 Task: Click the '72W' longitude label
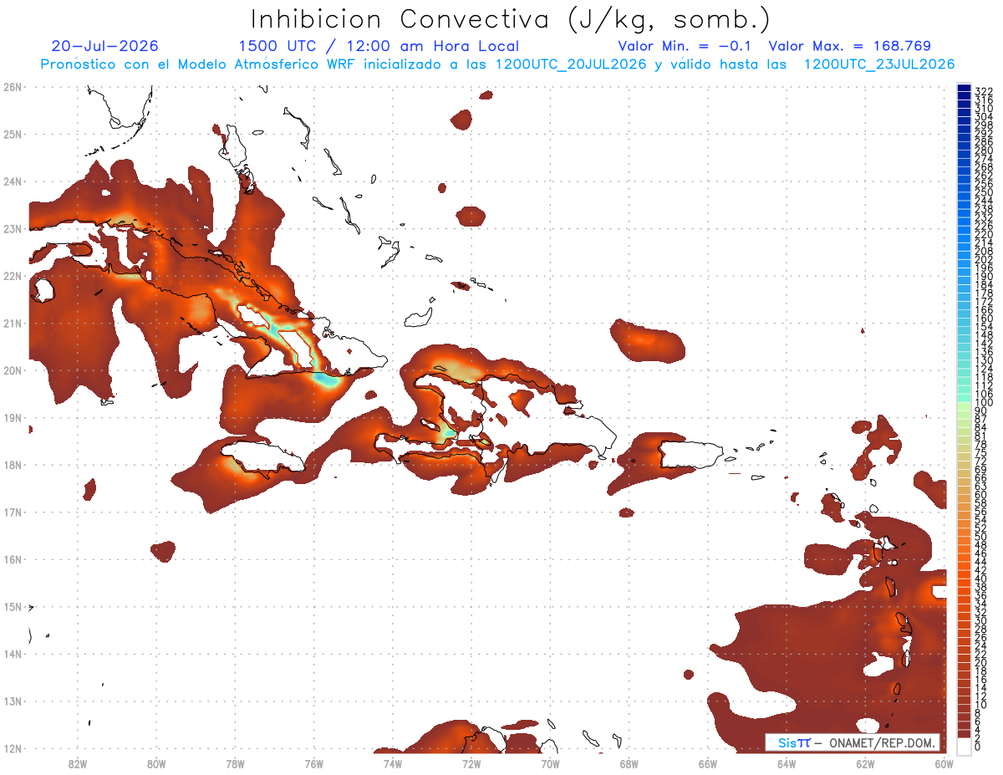(471, 763)
